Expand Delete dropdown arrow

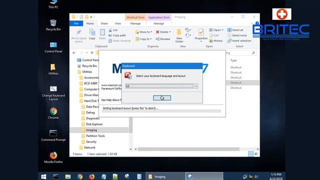[170, 32]
